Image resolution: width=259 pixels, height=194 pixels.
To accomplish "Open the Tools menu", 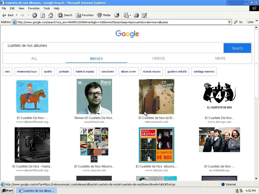I will (47, 8).
